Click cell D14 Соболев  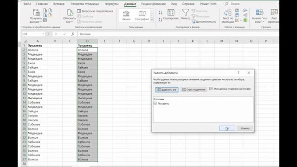[x=87, y=103]
